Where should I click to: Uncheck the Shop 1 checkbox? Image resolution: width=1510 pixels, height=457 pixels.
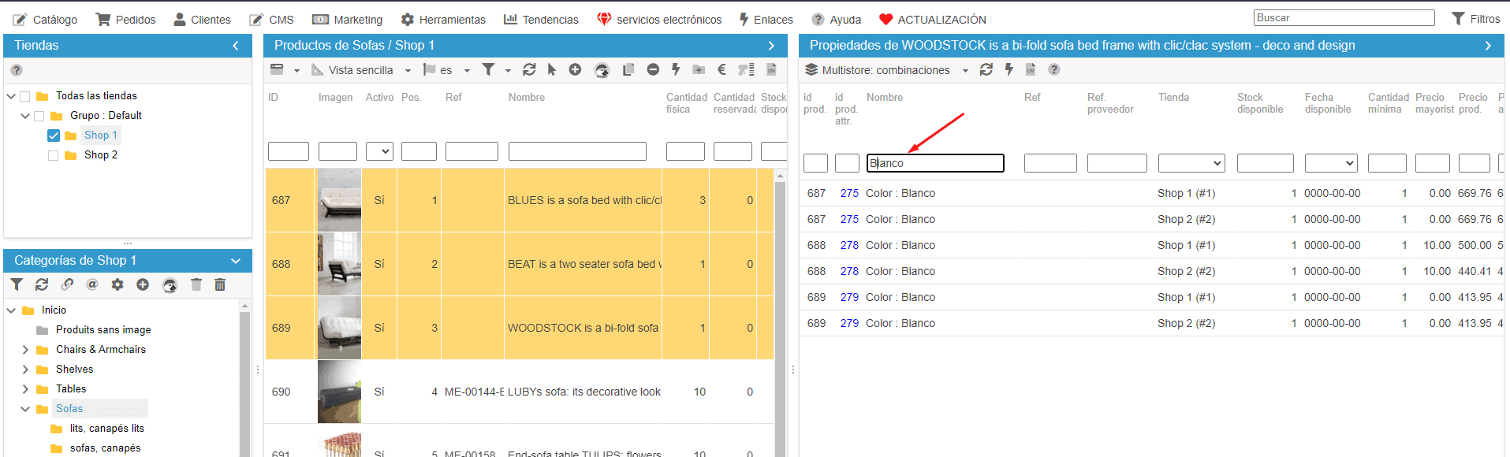click(x=54, y=136)
